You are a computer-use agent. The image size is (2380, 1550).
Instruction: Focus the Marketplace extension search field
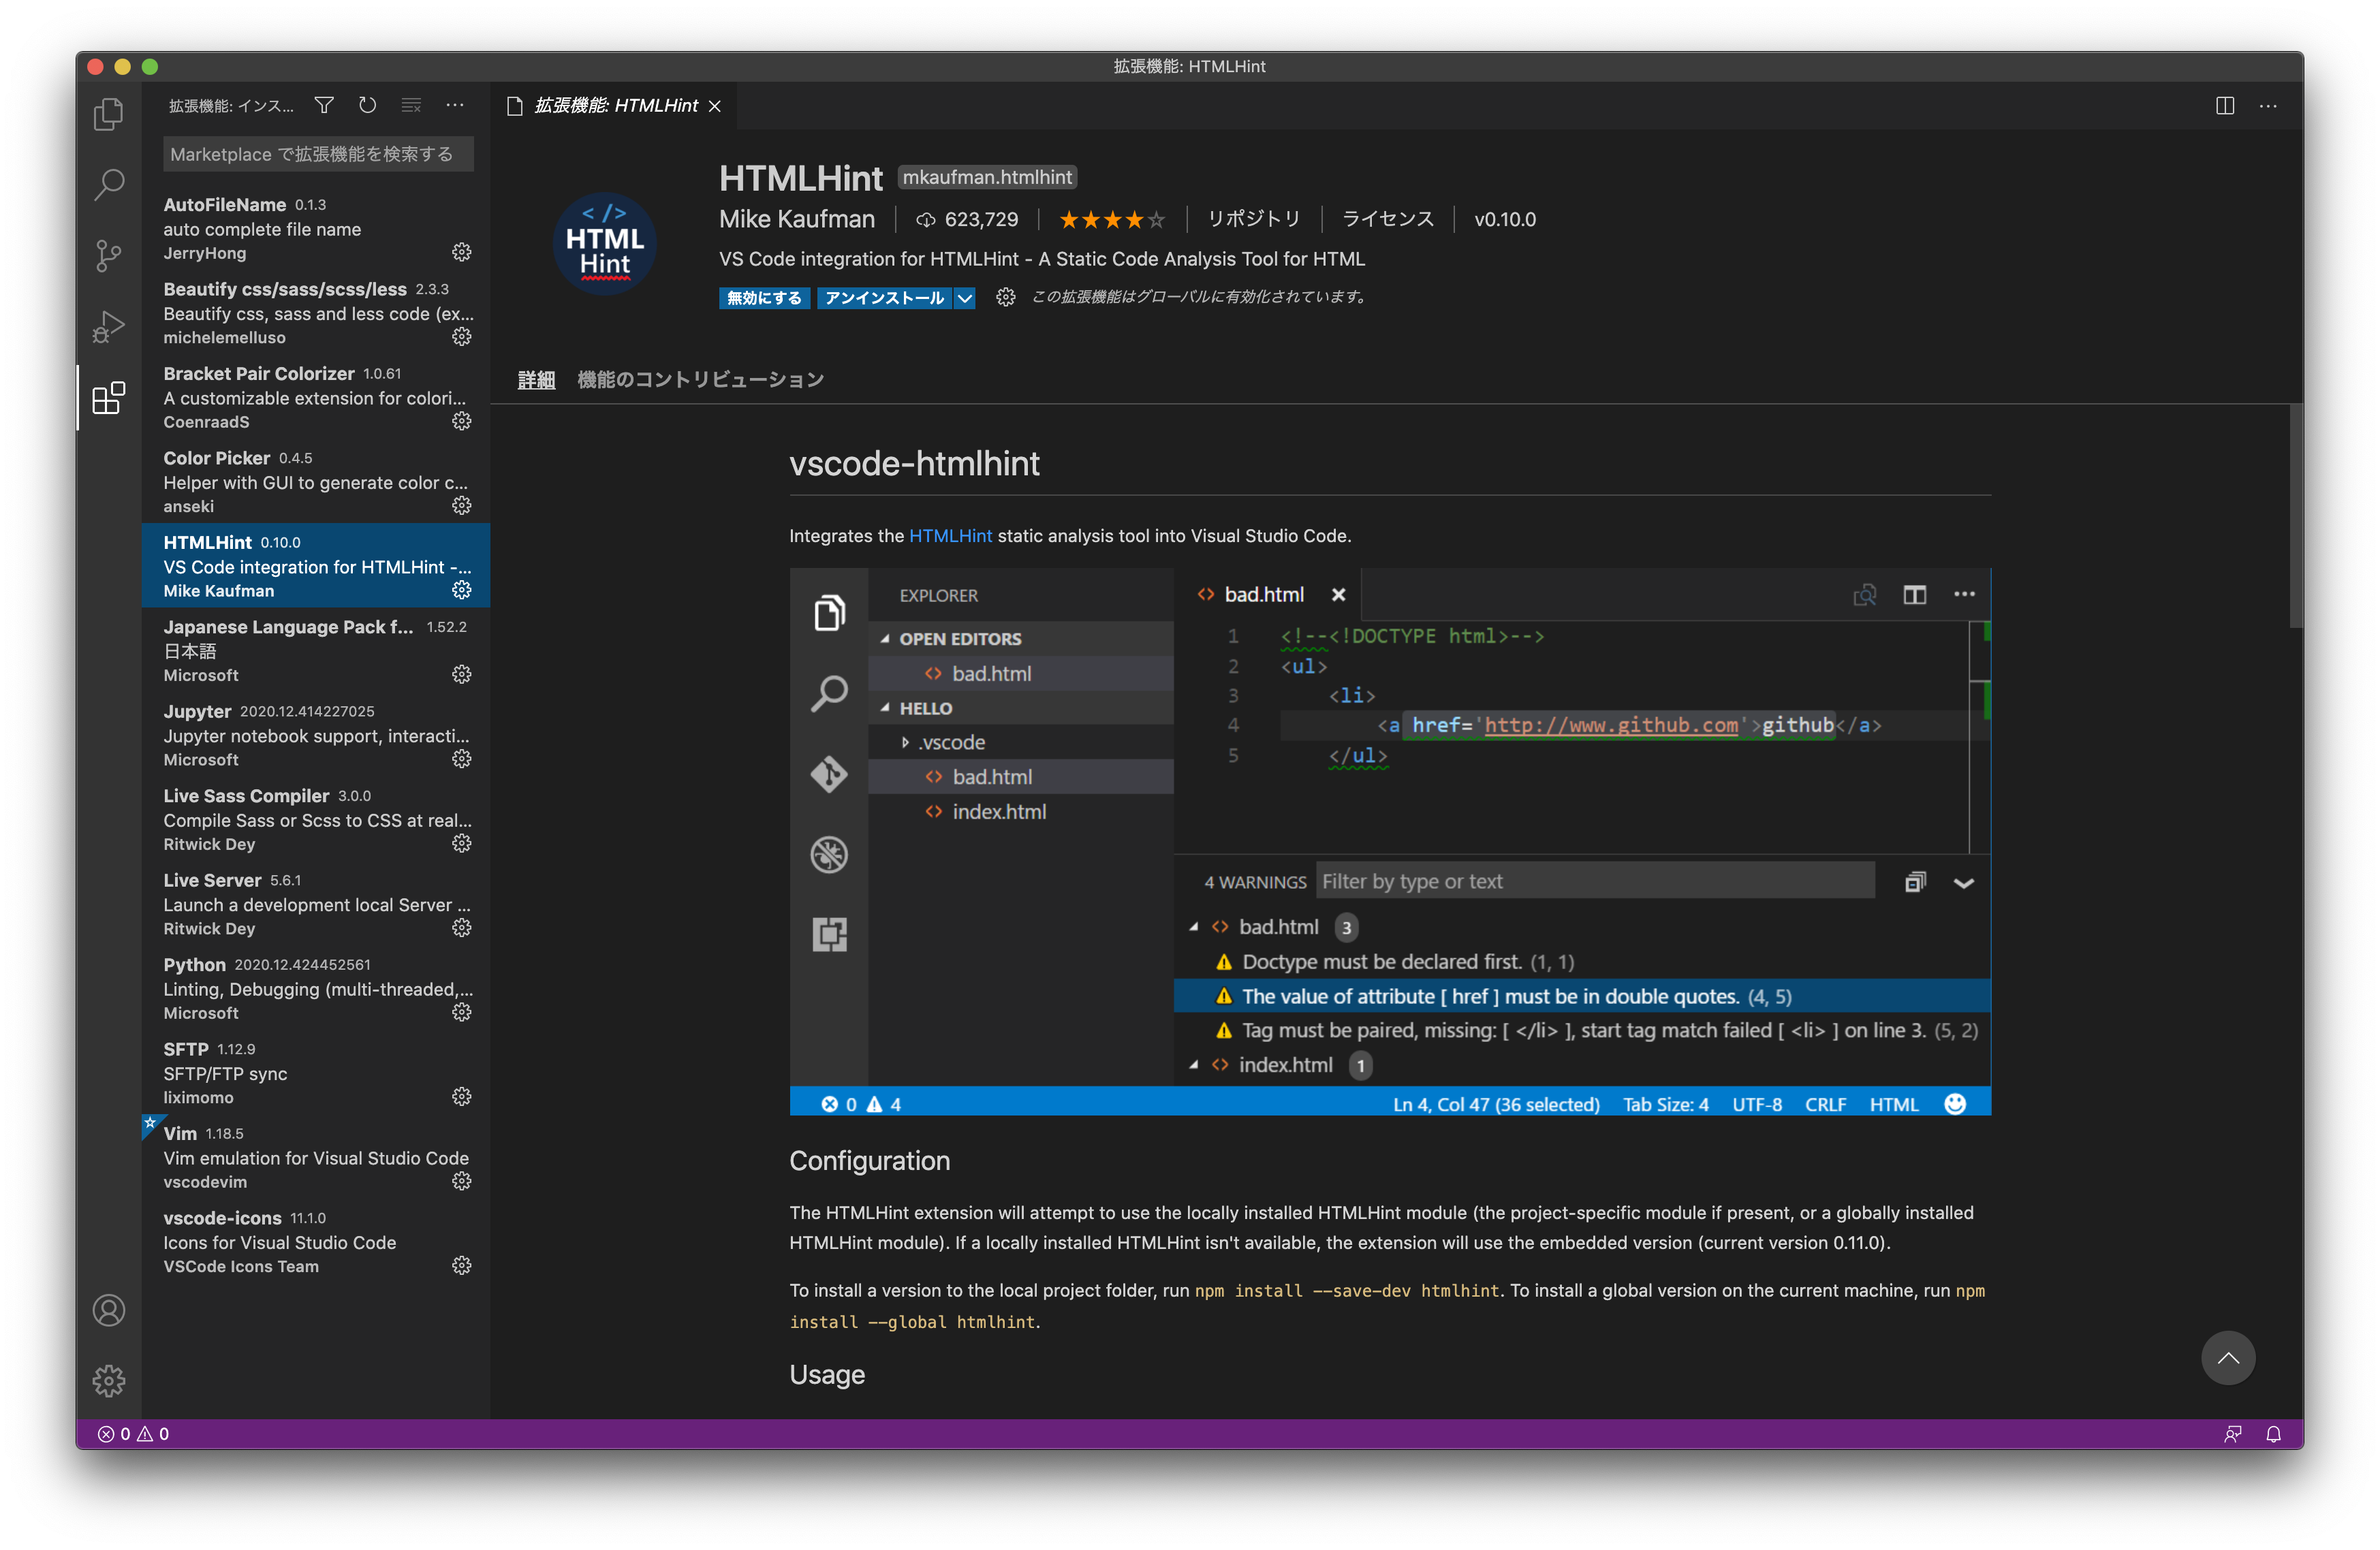tap(318, 154)
